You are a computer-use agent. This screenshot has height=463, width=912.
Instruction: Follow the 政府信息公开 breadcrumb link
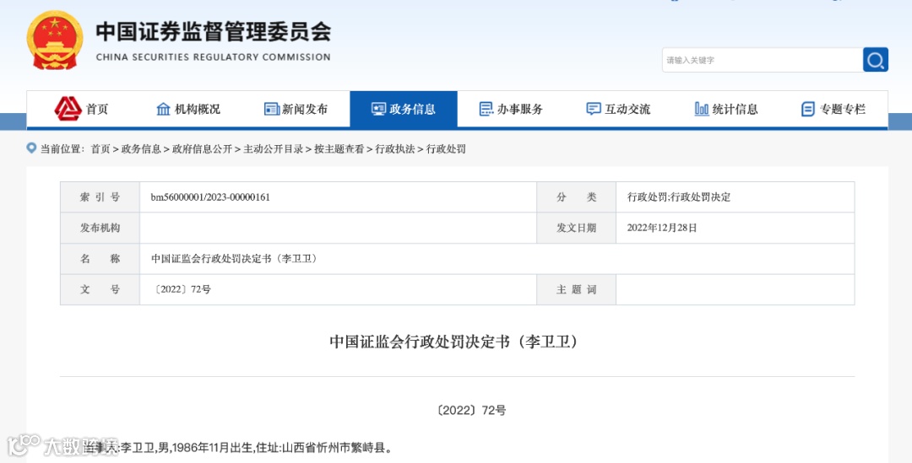click(x=202, y=148)
